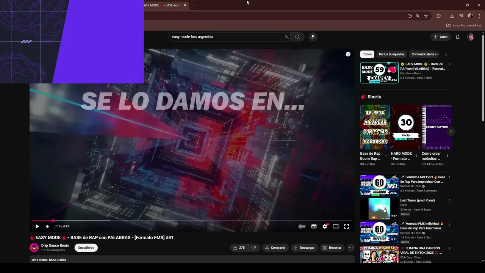Open Cómo crear melodías short title
Image resolution: width=485 pixels, height=273 pixels.
[432, 156]
